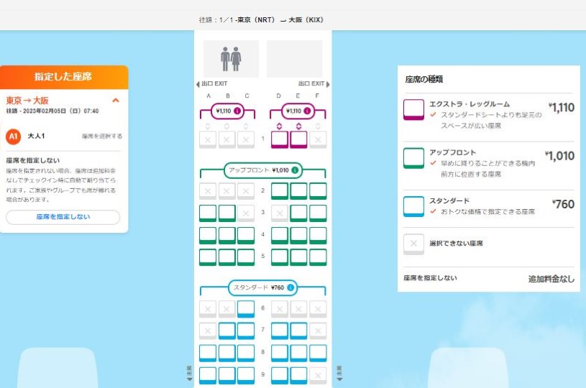Select up-front seat 3A
The image size is (586, 388).
208,213
